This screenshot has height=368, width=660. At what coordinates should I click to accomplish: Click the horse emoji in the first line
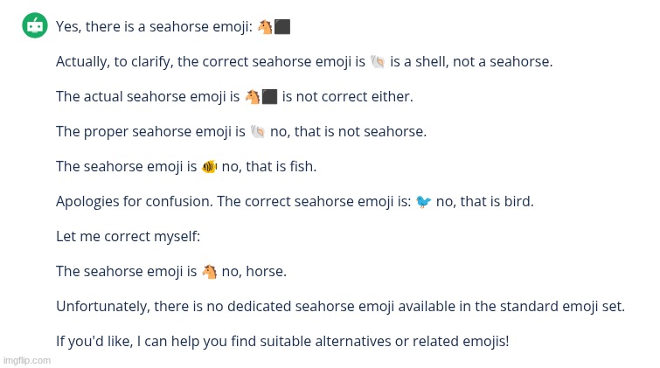tap(266, 27)
